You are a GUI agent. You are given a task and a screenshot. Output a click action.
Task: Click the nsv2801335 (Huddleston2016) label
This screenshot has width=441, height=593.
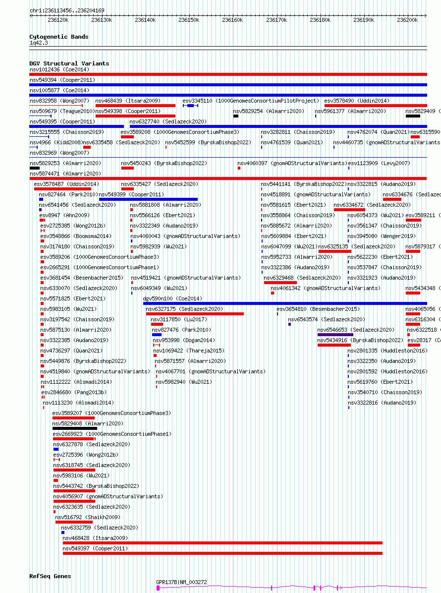(387, 351)
